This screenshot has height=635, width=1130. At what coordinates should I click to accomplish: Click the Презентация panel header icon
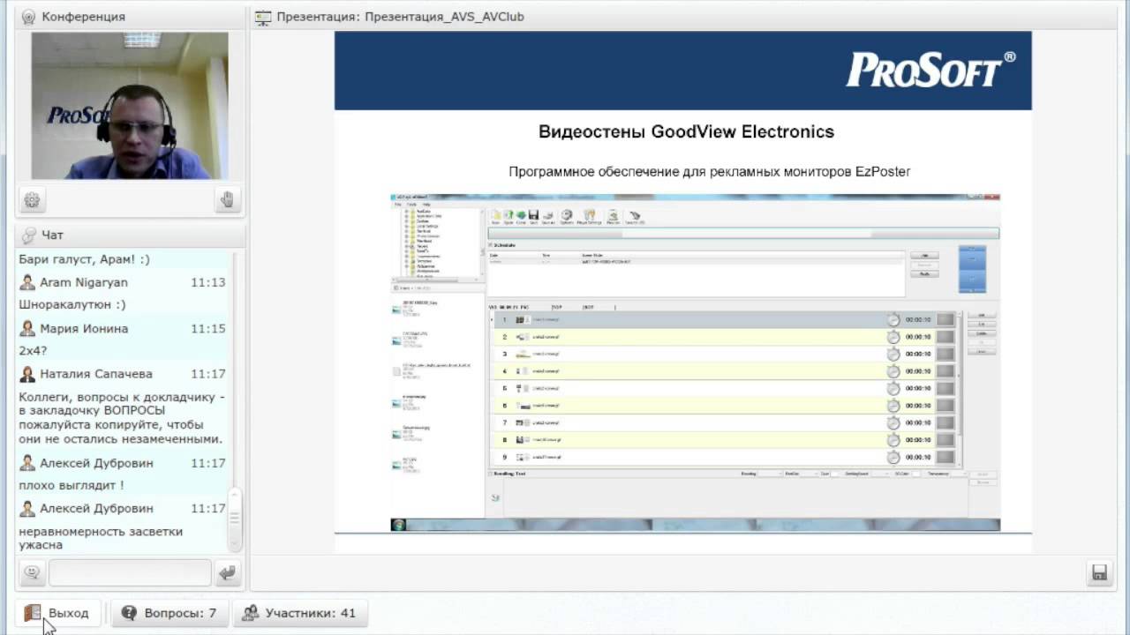click(263, 17)
